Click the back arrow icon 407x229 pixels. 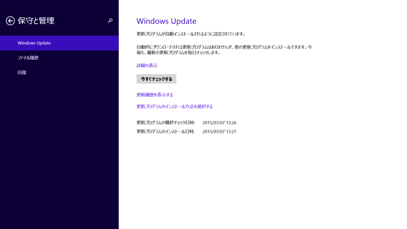[10, 21]
